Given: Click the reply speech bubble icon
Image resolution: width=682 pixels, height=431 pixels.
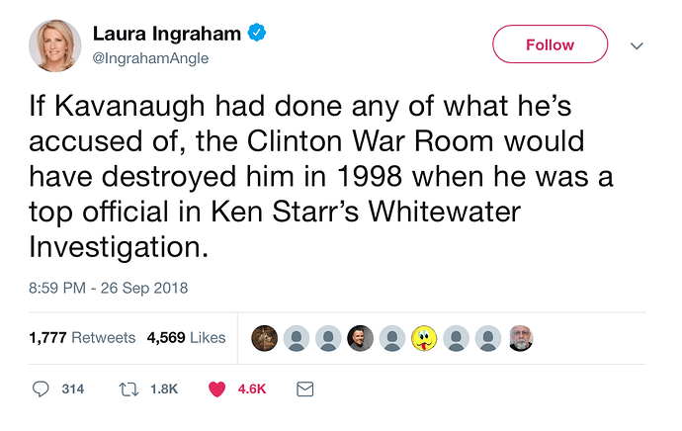Looking at the screenshot, I should coord(41,389).
